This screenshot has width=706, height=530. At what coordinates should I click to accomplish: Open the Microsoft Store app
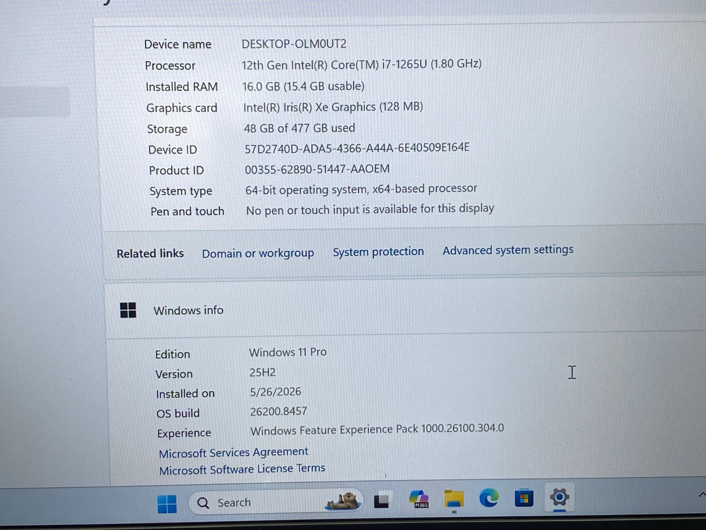click(x=524, y=498)
